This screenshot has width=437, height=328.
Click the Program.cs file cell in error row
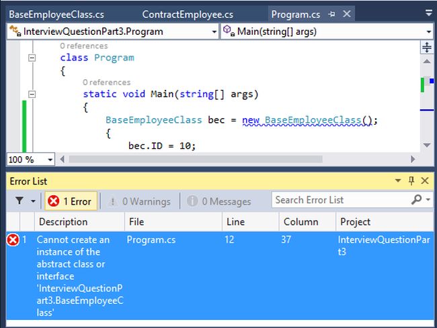point(151,240)
